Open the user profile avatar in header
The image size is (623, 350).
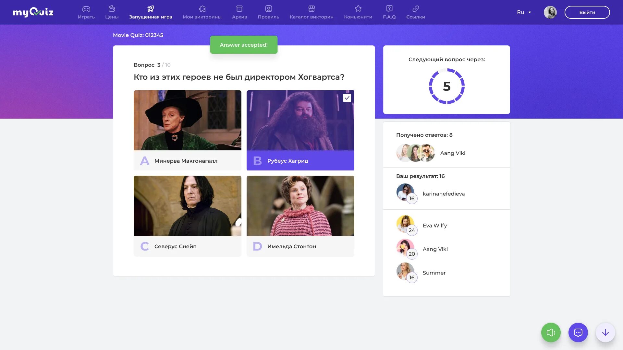point(550,12)
